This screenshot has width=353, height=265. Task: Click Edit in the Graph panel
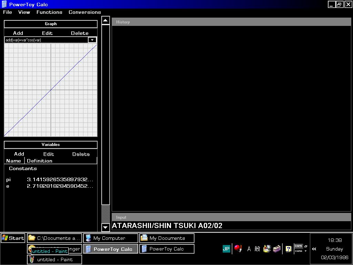pyautogui.click(x=47, y=33)
